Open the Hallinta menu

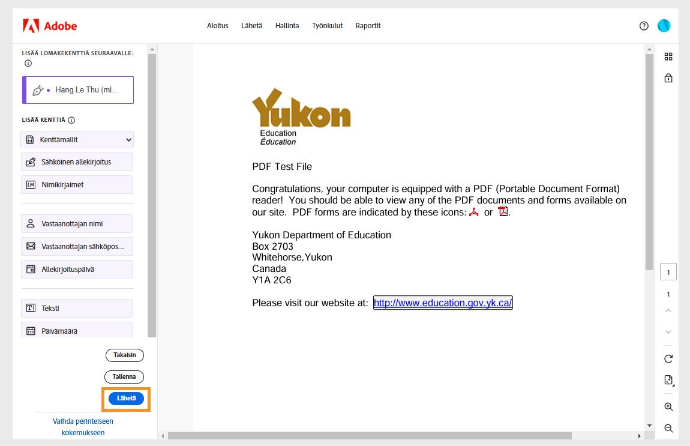click(287, 26)
